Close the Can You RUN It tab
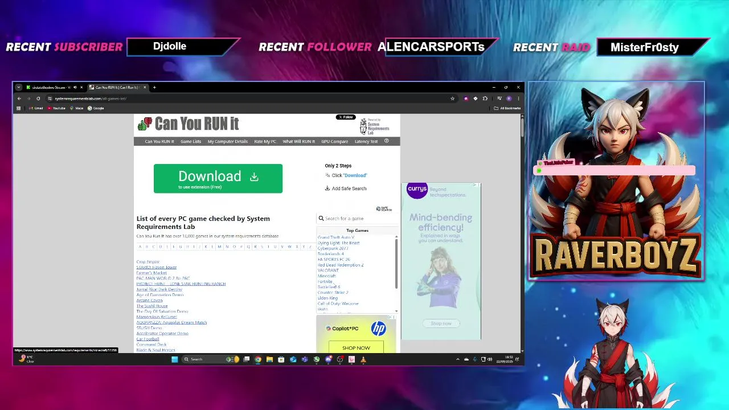729x410 pixels. tap(145, 87)
